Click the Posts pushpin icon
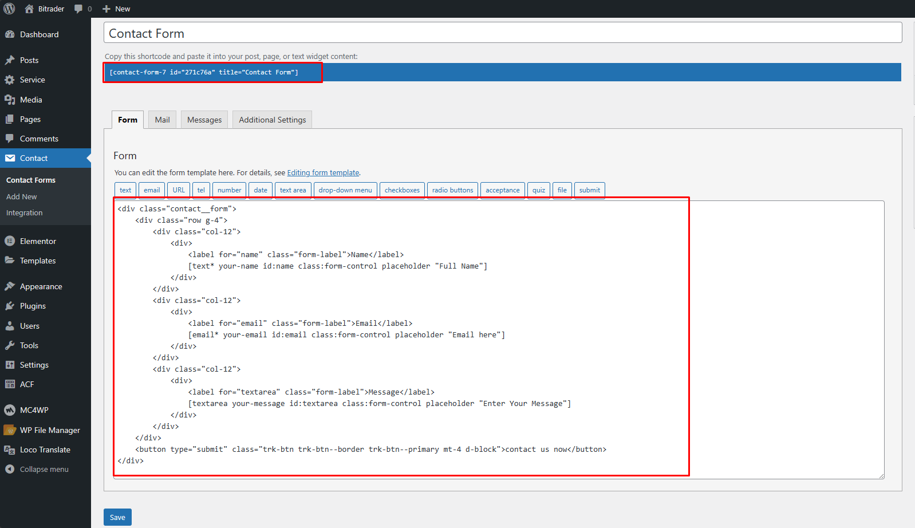Image resolution: width=915 pixels, height=528 pixels. (10, 60)
